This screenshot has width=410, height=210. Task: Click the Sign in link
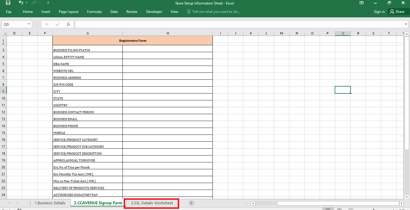(379, 12)
